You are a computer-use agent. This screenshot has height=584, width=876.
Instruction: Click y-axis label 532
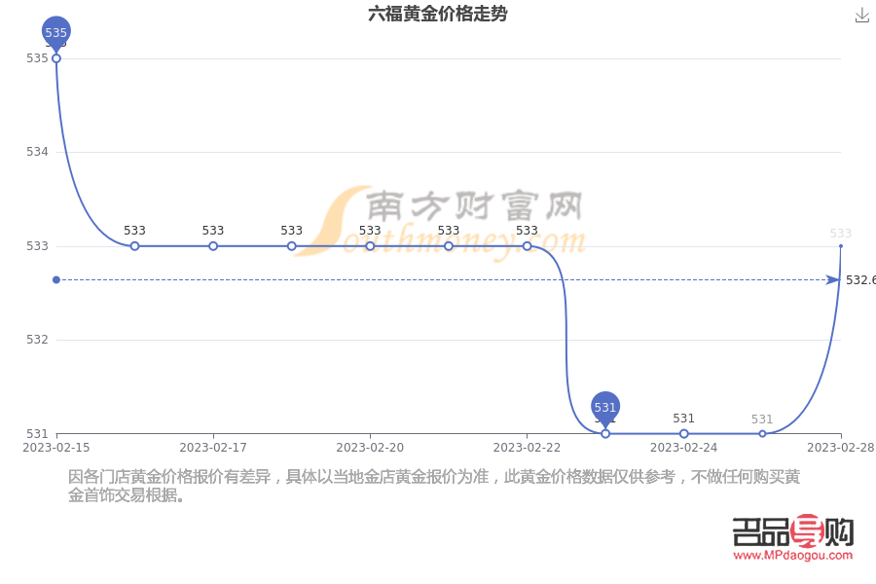(37, 340)
